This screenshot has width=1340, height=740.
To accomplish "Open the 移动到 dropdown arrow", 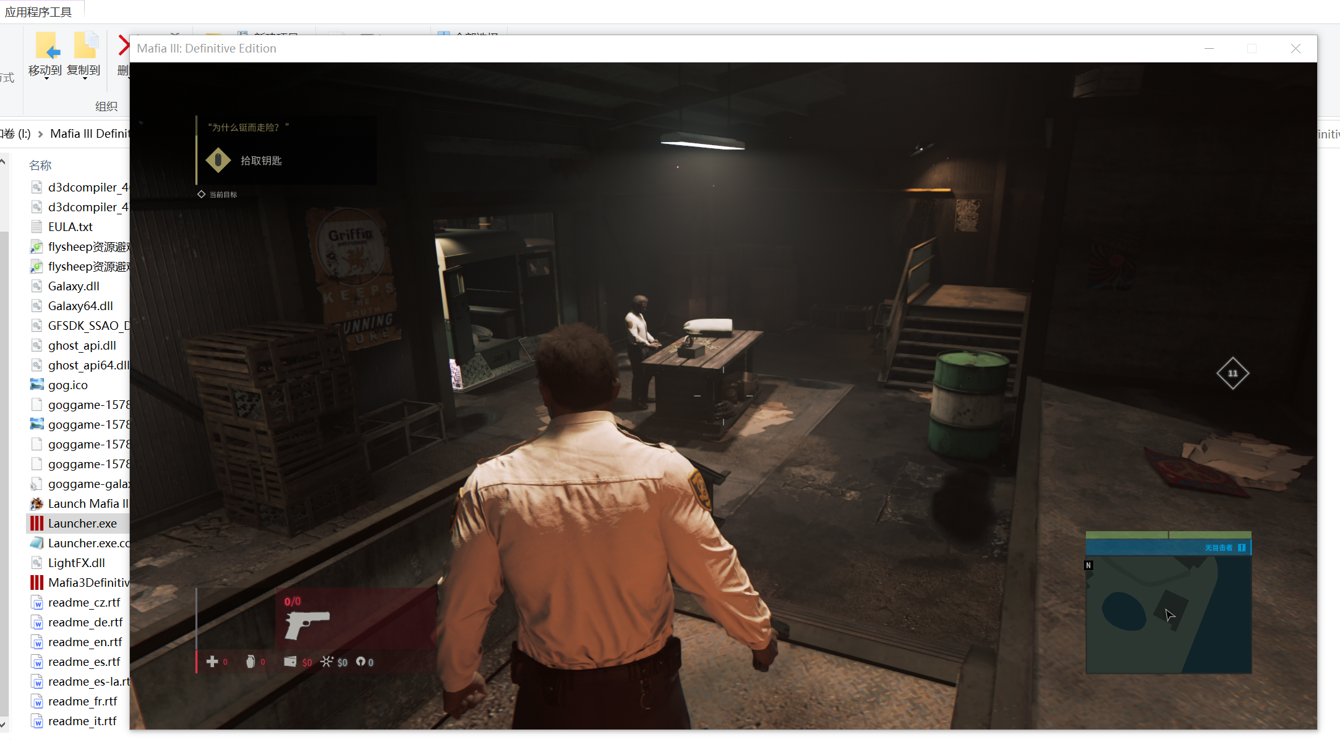I will pyautogui.click(x=46, y=79).
